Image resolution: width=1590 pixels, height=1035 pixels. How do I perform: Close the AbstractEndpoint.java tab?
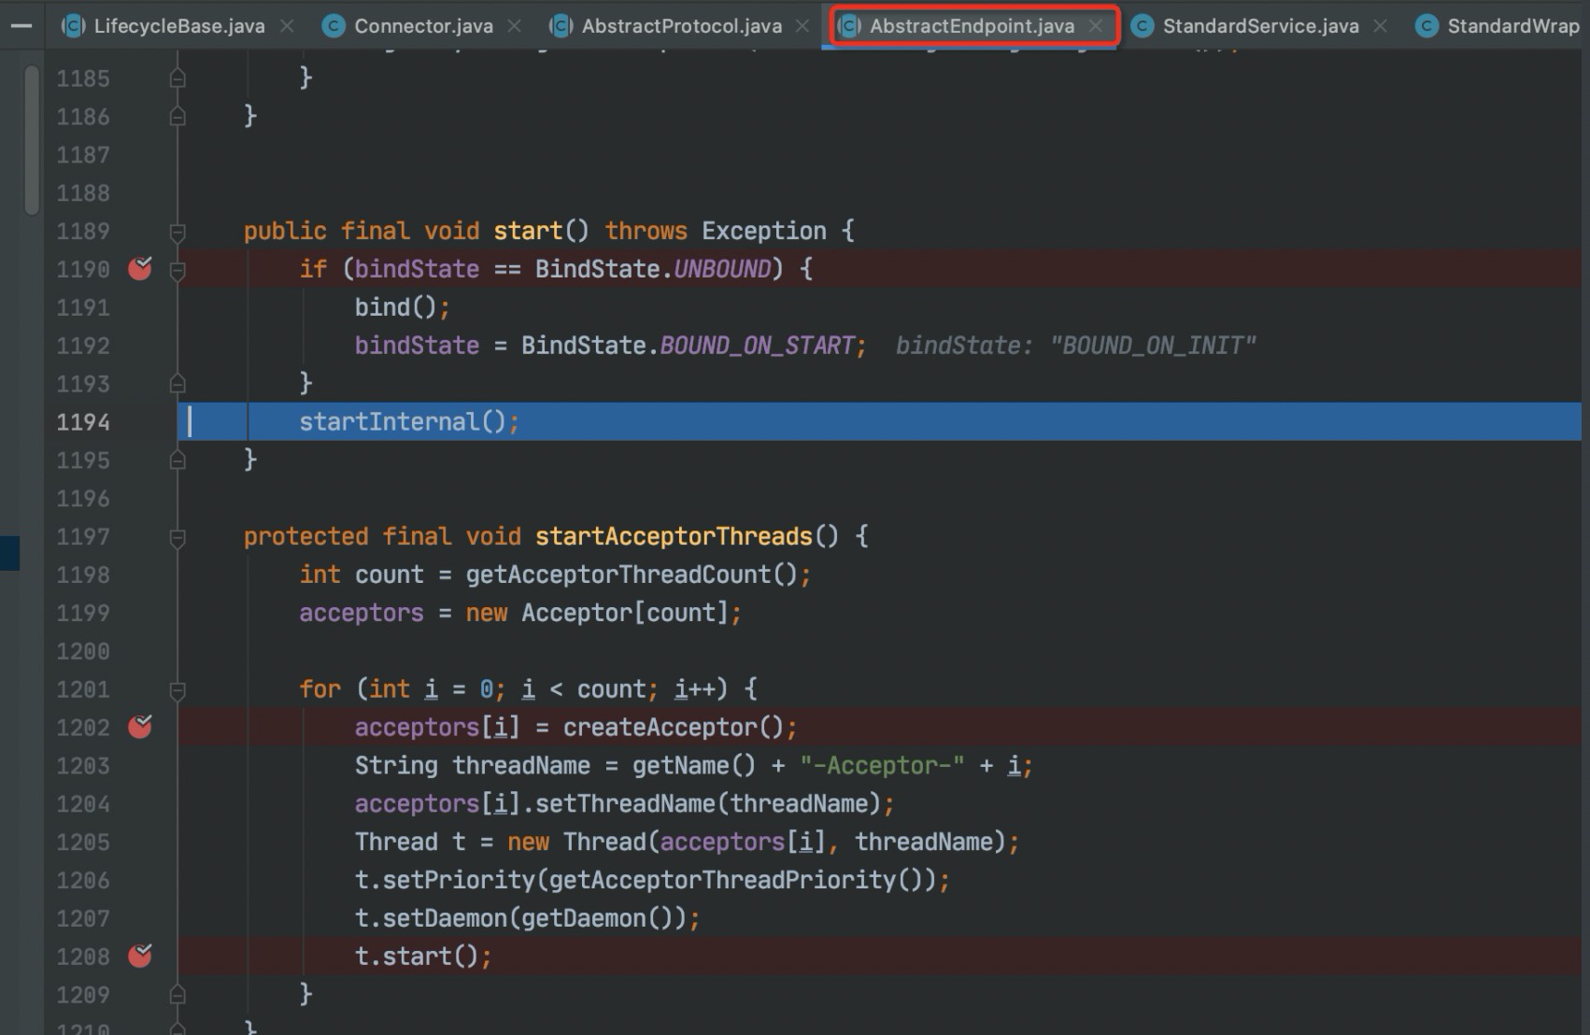[1096, 26]
